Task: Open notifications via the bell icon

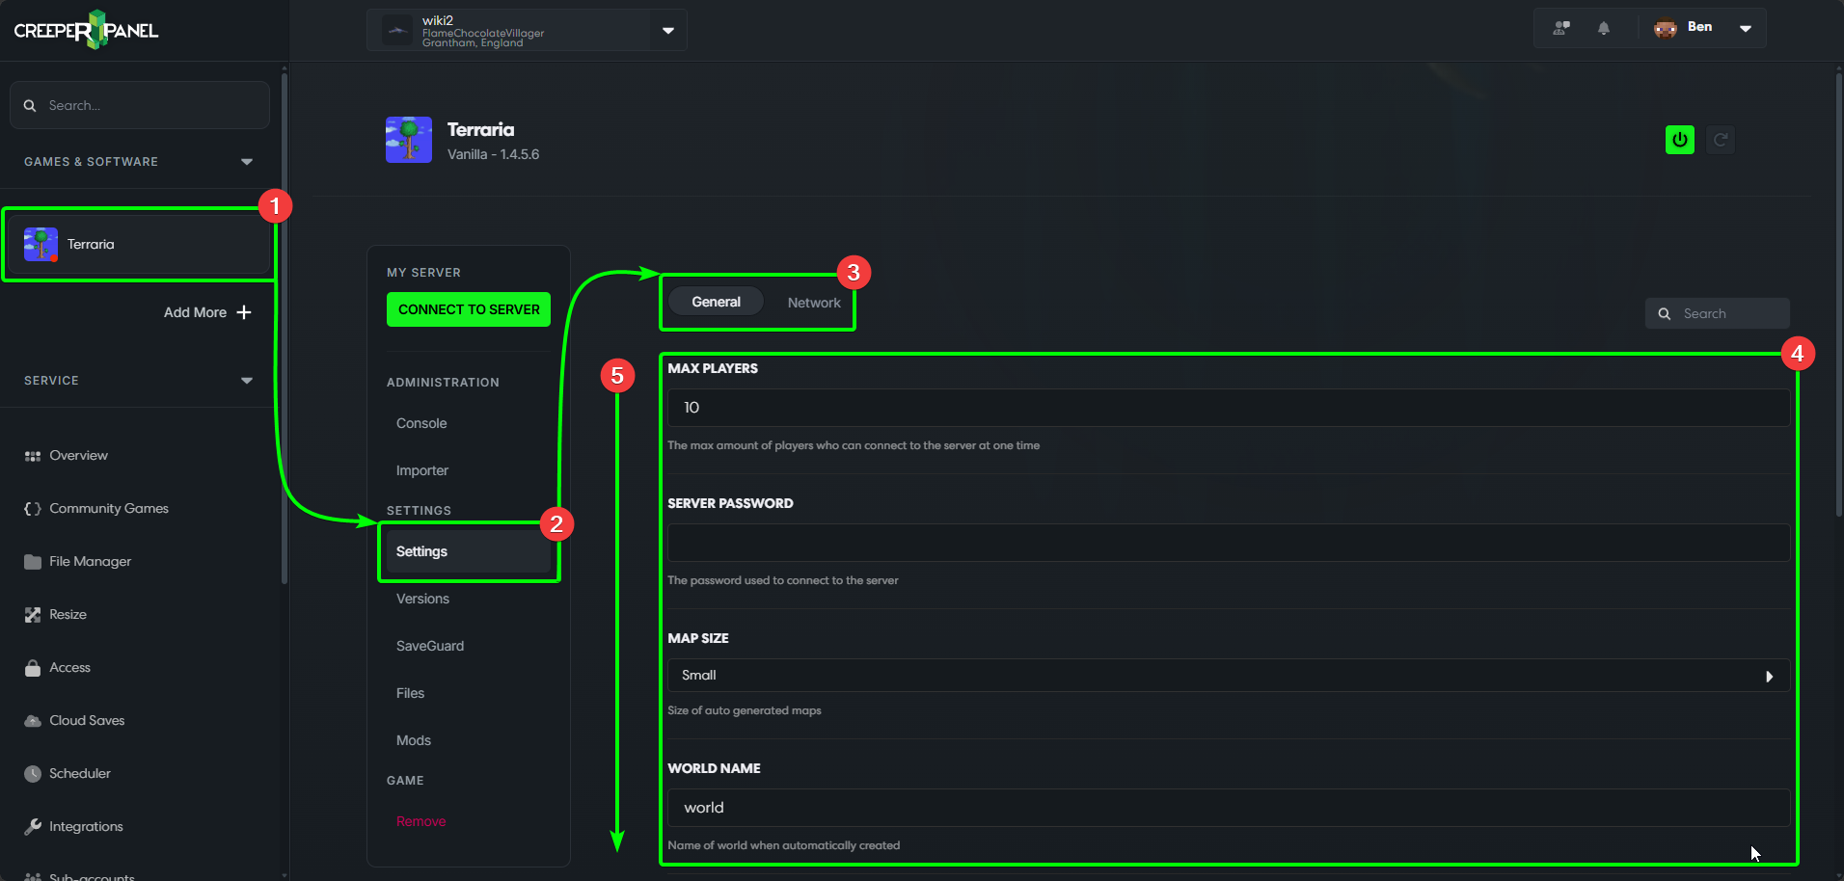Action: (1604, 28)
